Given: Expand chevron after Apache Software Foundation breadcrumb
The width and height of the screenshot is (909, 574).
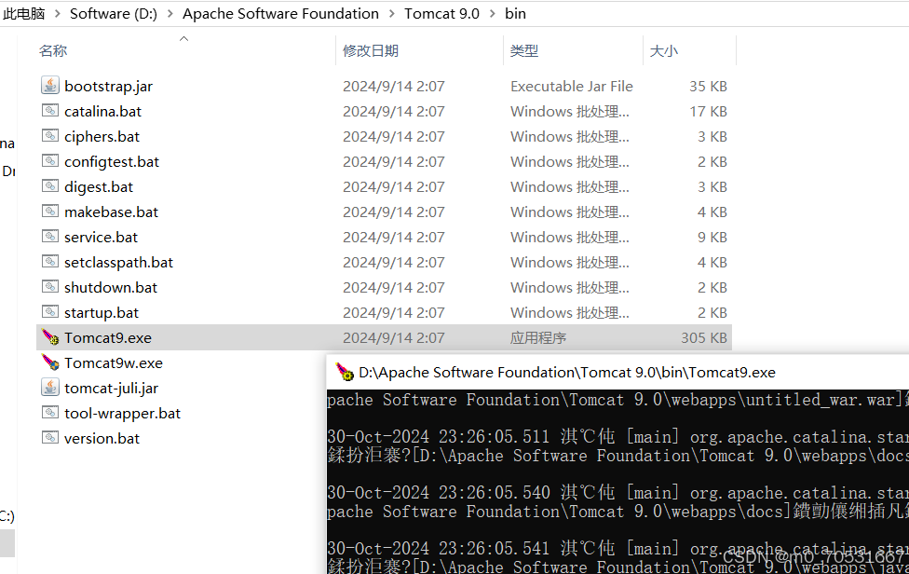Looking at the screenshot, I should (x=392, y=13).
